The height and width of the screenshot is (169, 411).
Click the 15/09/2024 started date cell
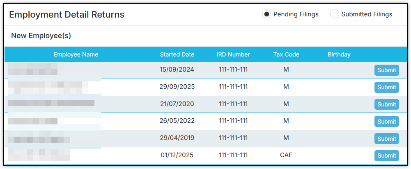coord(177,70)
